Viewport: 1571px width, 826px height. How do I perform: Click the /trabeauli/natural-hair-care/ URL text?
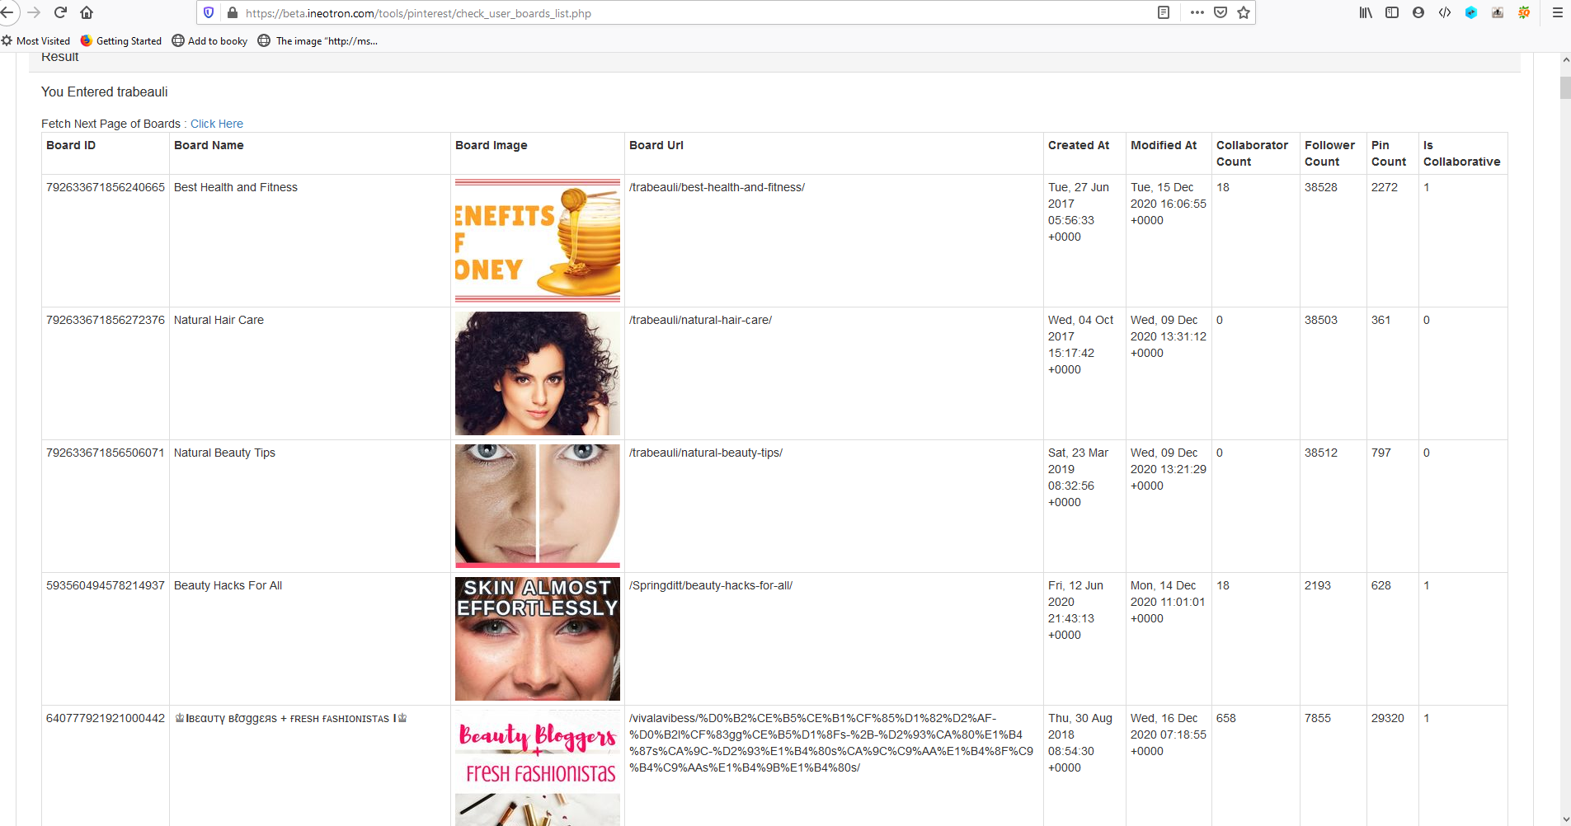click(x=700, y=320)
